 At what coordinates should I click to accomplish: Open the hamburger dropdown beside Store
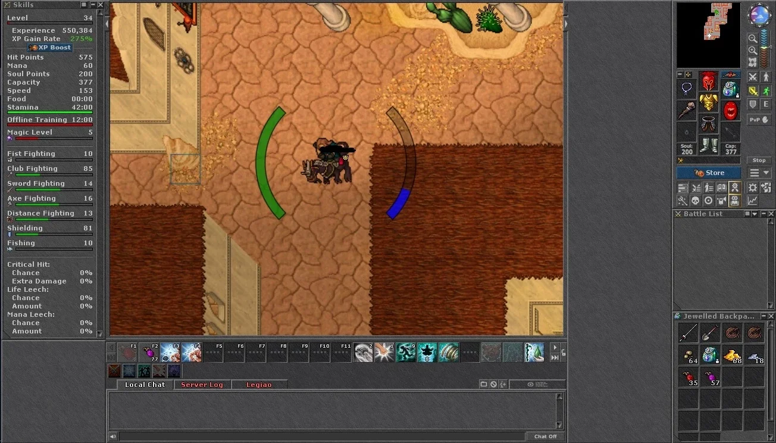tap(760, 173)
